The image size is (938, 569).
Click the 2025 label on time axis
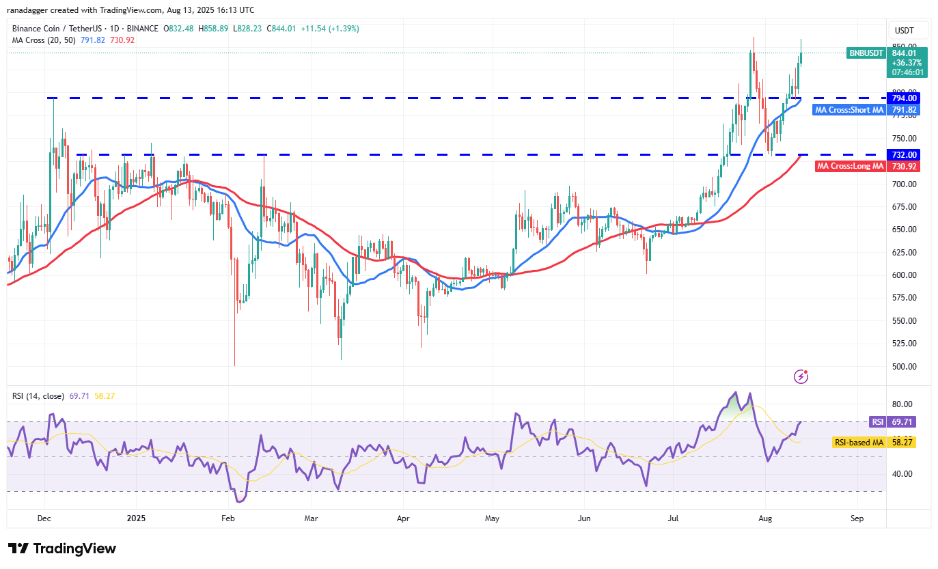pos(136,518)
